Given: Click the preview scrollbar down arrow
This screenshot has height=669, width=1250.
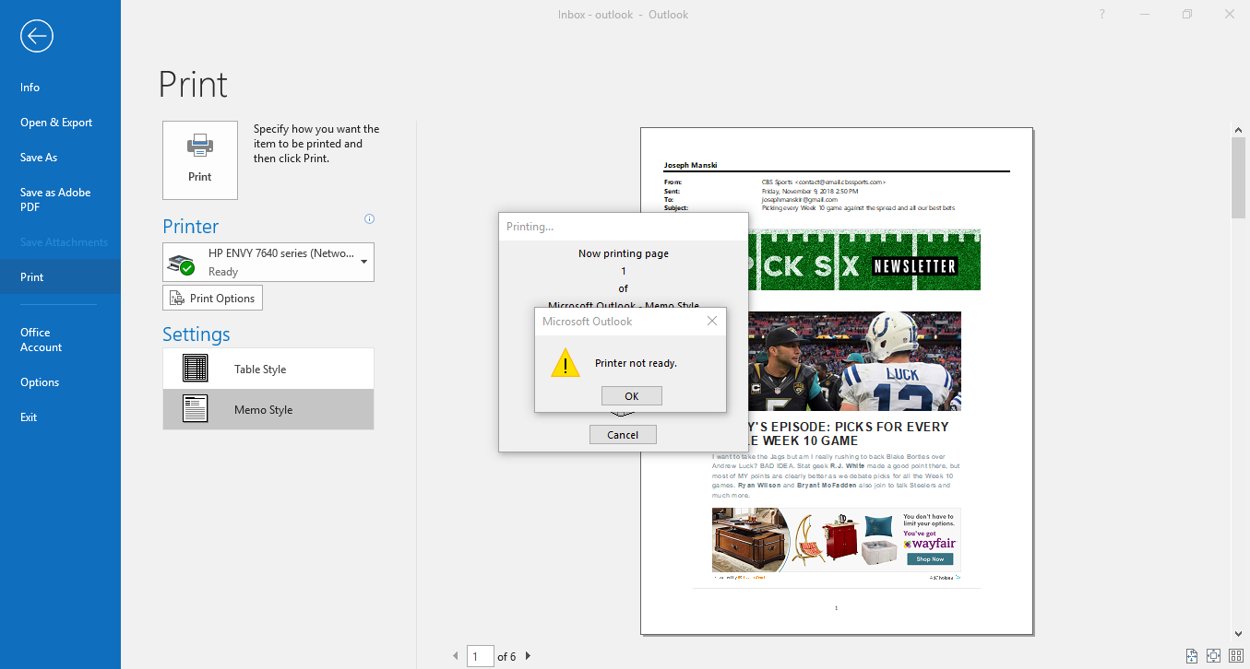Looking at the screenshot, I should coord(1239,634).
